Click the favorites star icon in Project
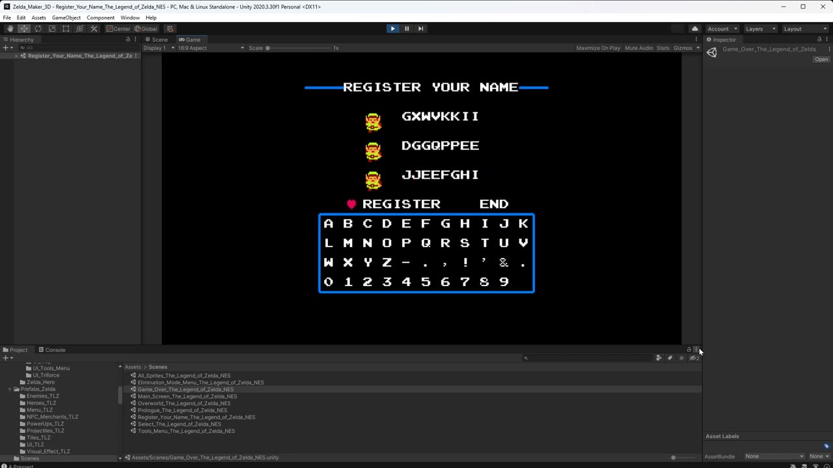 (x=681, y=357)
